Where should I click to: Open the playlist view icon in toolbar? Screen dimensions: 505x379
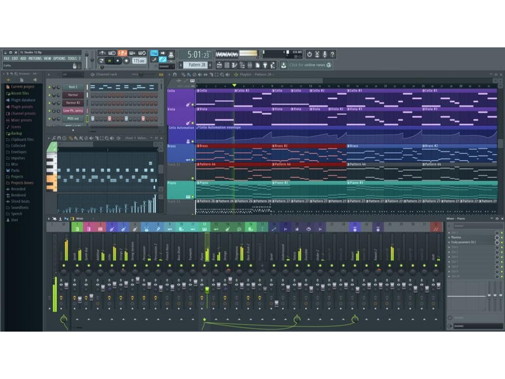point(219,65)
